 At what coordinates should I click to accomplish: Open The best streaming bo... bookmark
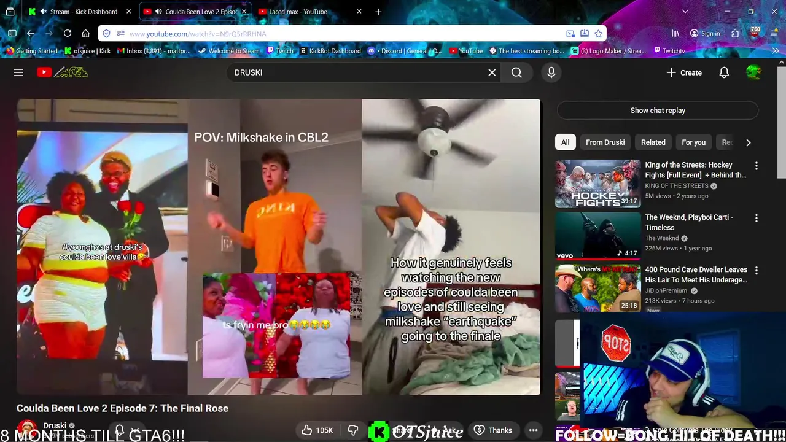[x=526, y=51]
